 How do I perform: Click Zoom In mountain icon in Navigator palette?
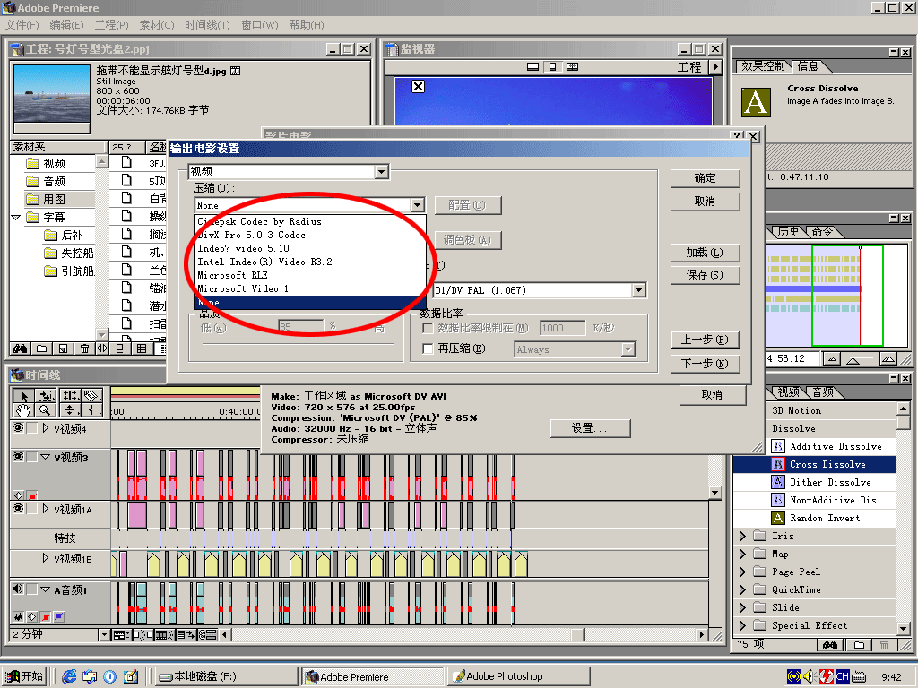pos(888,358)
